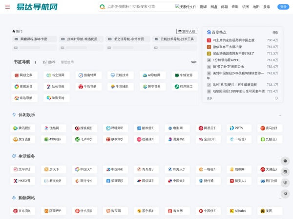Select the 热门推荐 tab

click(49, 62)
